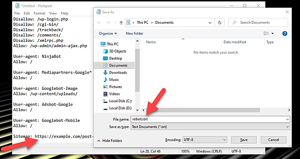Click horizontal scrollbar right arrow
300x159 pixels.
[x=289, y=110]
